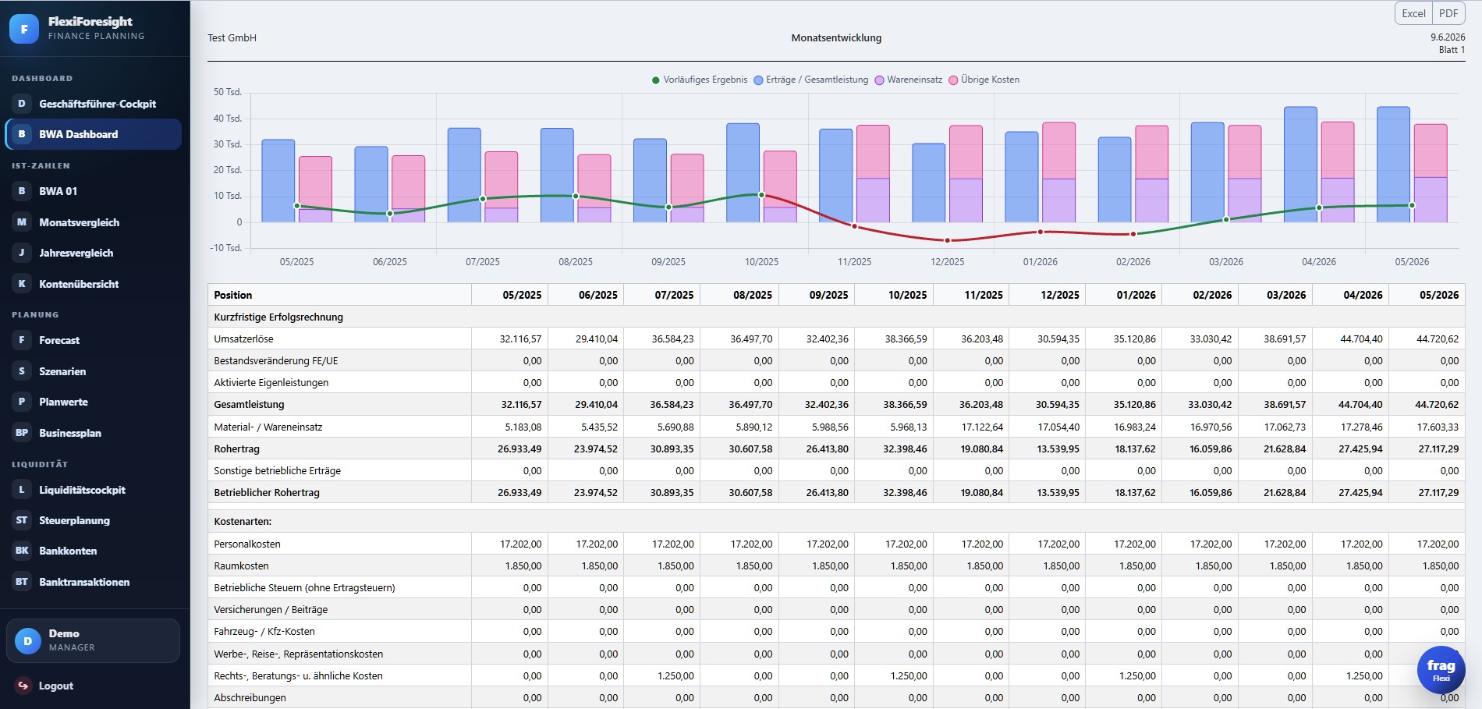1482x709 pixels.
Task: Open the Monatsvergleich menu item
Action: 94,222
